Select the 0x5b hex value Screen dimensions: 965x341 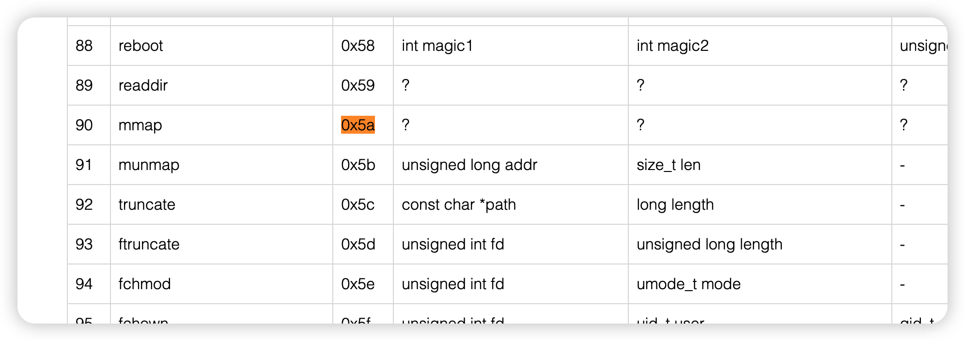point(358,165)
